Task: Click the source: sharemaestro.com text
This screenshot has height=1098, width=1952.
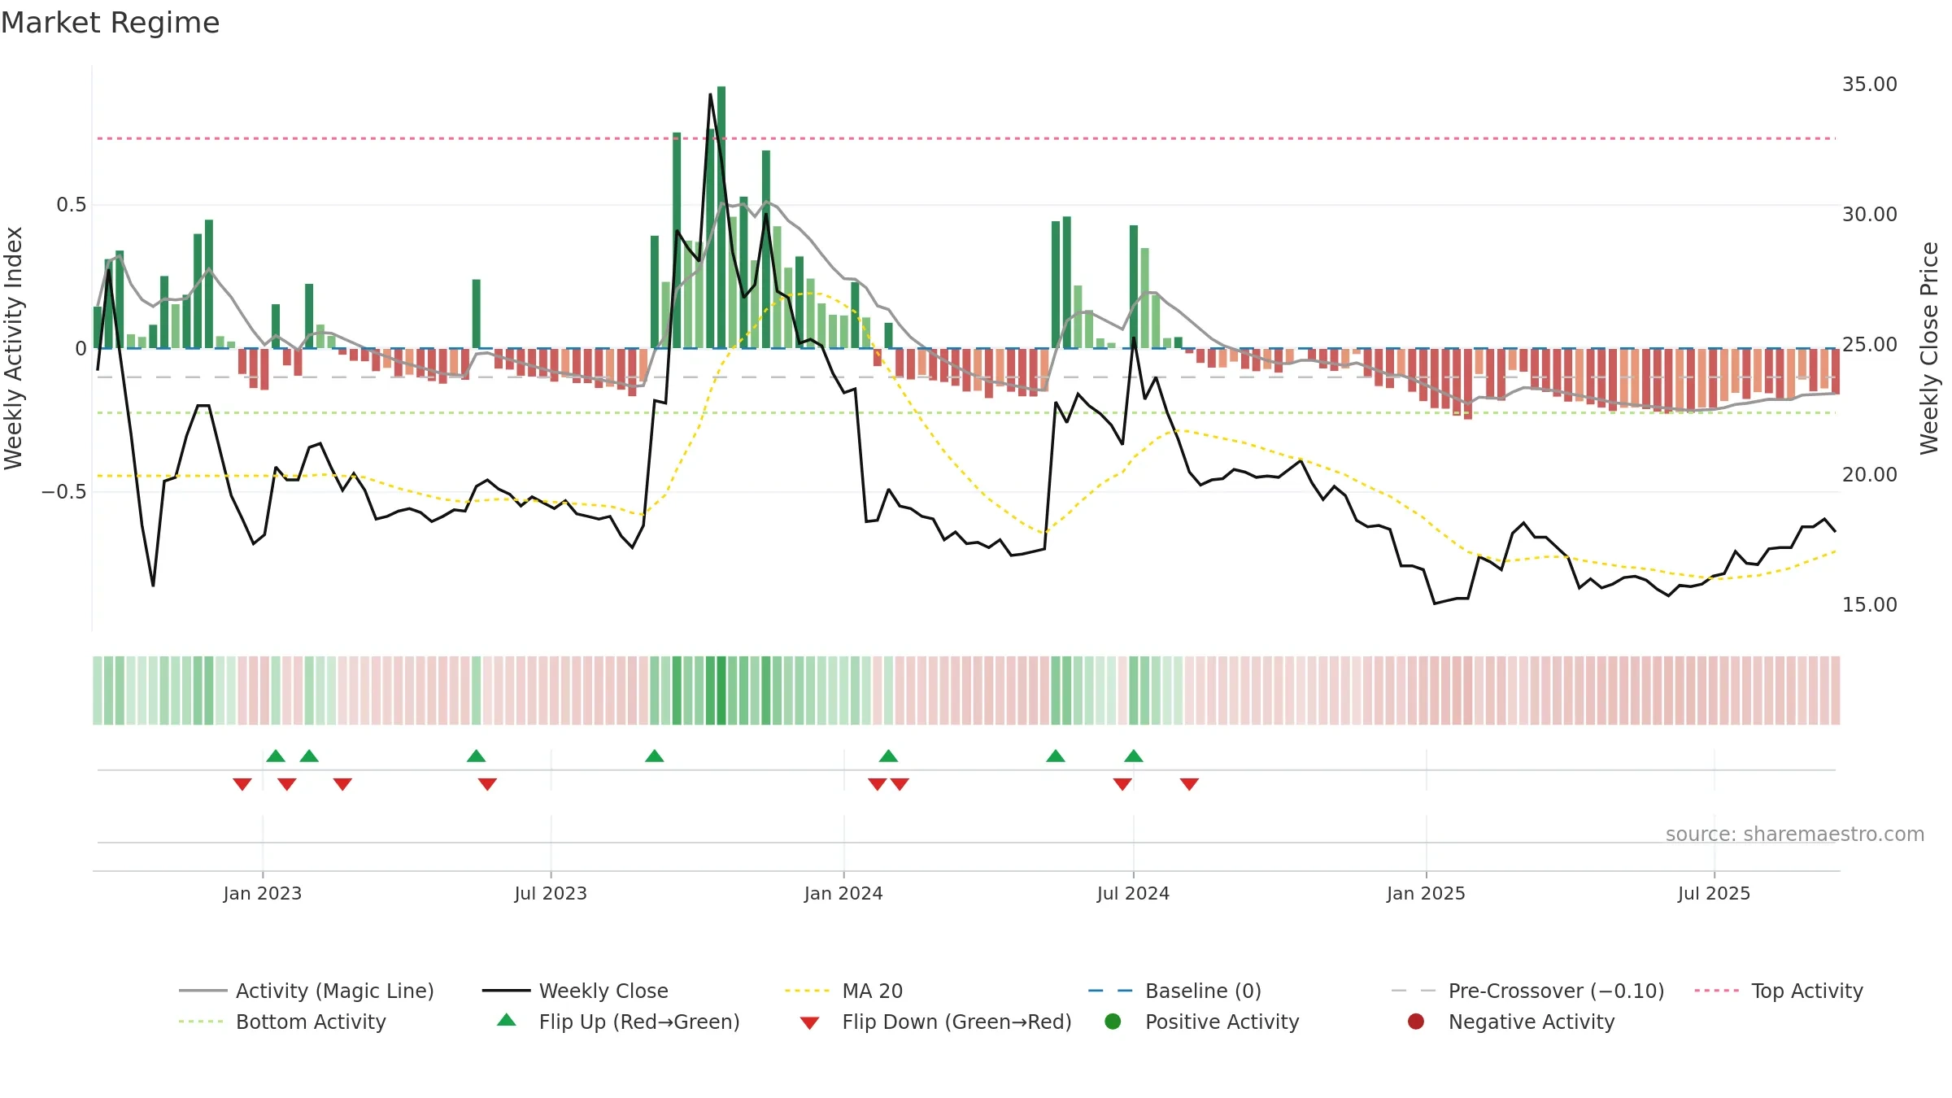Action: [1795, 834]
